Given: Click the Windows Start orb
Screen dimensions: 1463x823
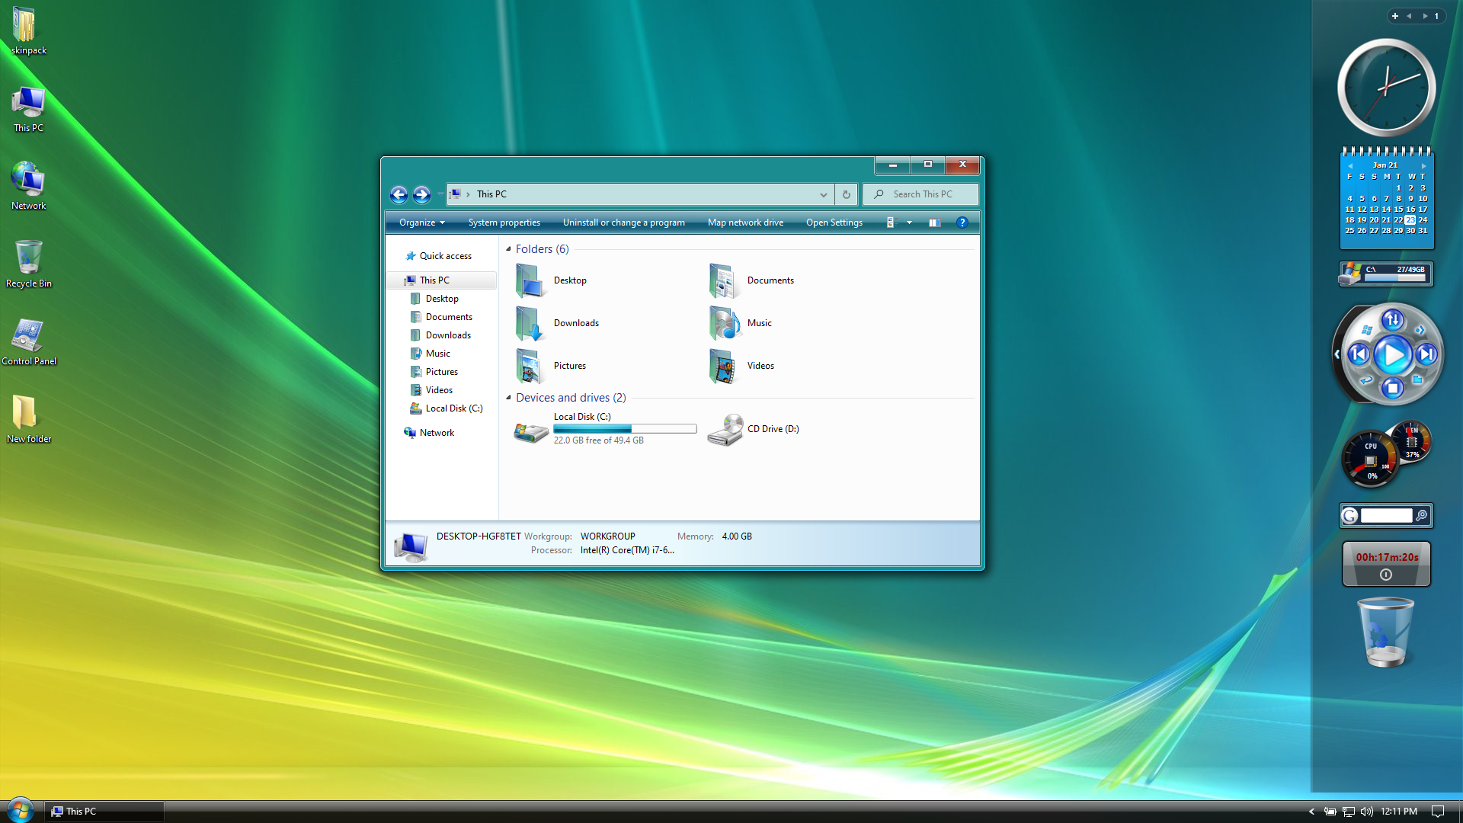Looking at the screenshot, I should (x=21, y=810).
